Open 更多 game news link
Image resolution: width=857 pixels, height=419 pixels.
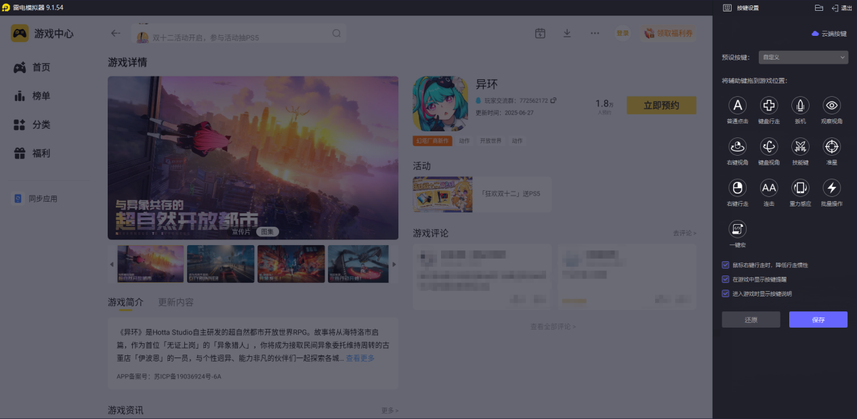pos(390,410)
